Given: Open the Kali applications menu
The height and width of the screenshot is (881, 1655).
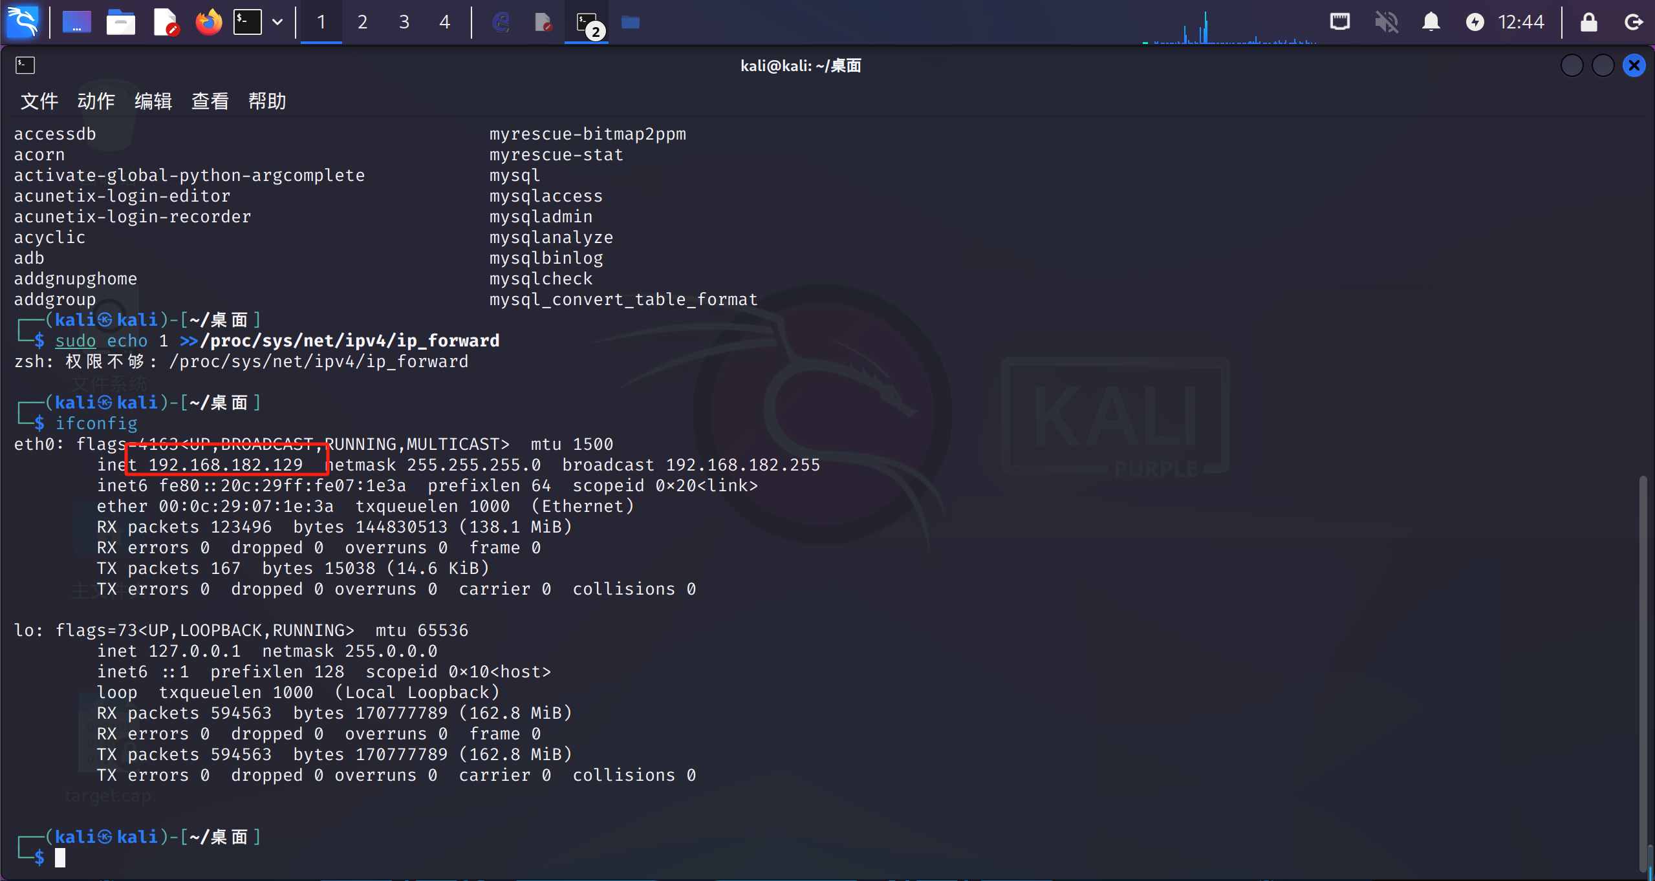Looking at the screenshot, I should click(x=23, y=22).
